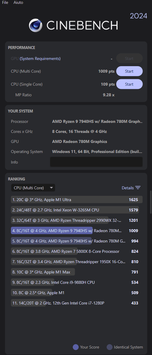Click the 1009 pts multi core score

pyautogui.click(x=106, y=71)
